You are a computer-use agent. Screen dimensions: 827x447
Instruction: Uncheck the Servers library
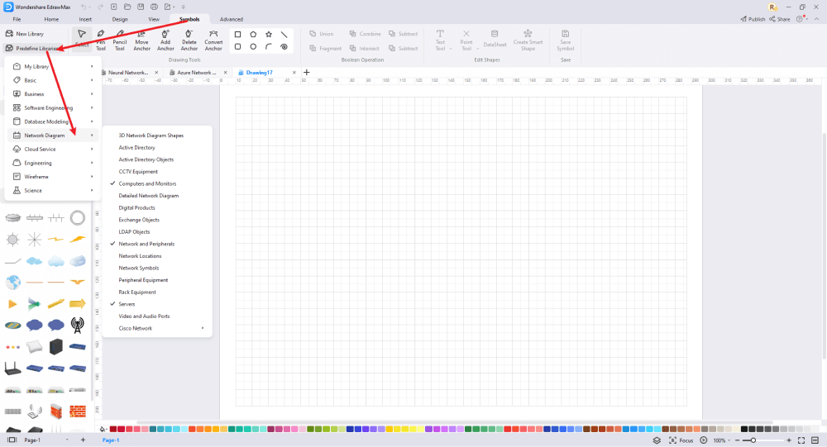click(x=127, y=304)
